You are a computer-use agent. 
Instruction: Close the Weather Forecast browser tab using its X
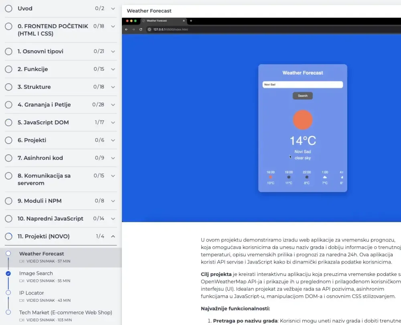[184, 21]
